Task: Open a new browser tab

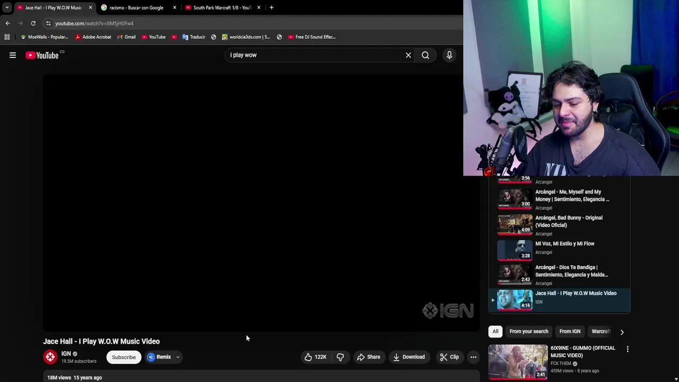Action: [x=272, y=7]
